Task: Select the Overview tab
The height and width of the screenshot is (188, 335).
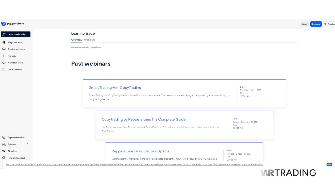Action: 76,40
